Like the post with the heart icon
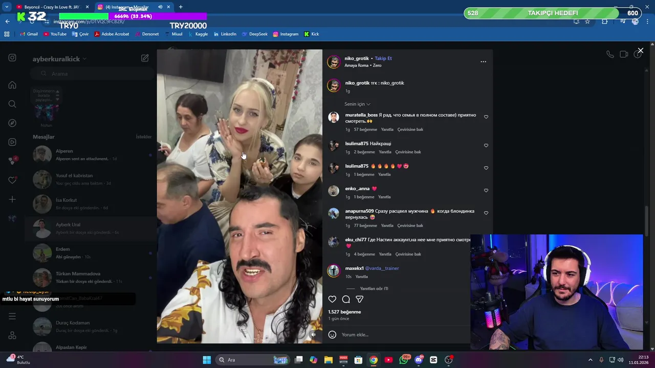The image size is (655, 368). [x=332, y=299]
